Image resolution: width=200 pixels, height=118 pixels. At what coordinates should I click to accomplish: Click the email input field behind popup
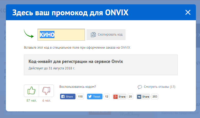point(46,112)
